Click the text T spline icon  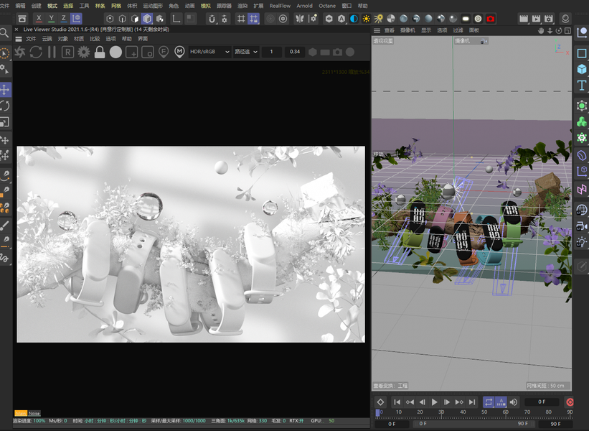582,85
